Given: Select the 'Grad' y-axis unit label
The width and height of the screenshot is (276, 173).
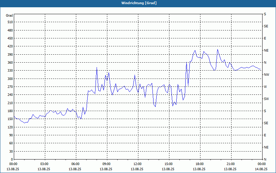Looking at the screenshot, I should [x=9, y=16].
